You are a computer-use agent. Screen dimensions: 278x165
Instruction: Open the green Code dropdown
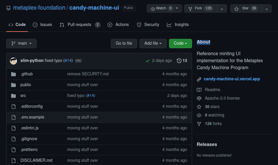pos(180,44)
